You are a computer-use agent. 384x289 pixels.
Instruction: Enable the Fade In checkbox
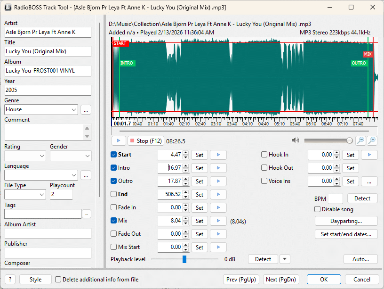[113, 207]
